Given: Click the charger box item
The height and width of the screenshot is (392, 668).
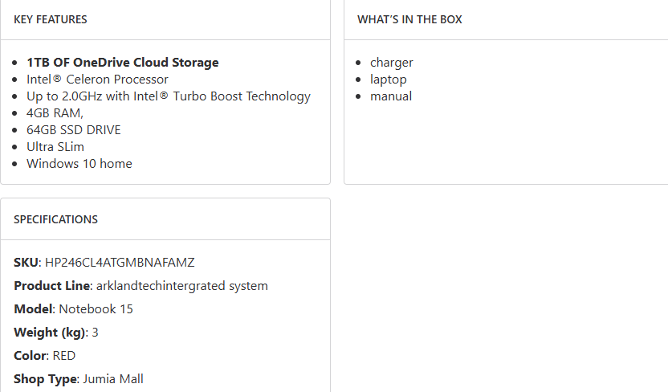Looking at the screenshot, I should (x=391, y=63).
